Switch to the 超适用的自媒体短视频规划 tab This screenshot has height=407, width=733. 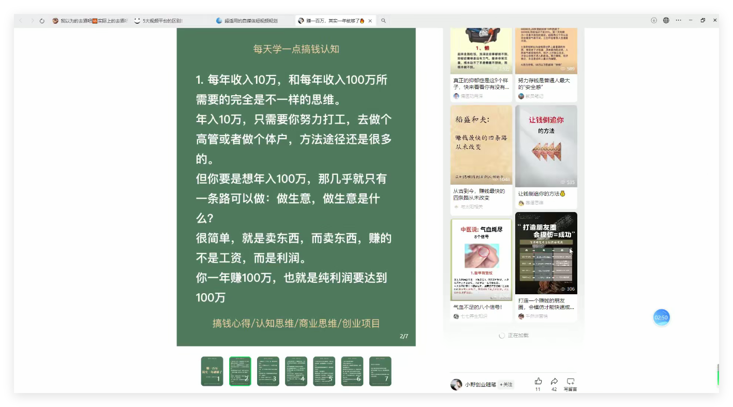pyautogui.click(x=247, y=21)
